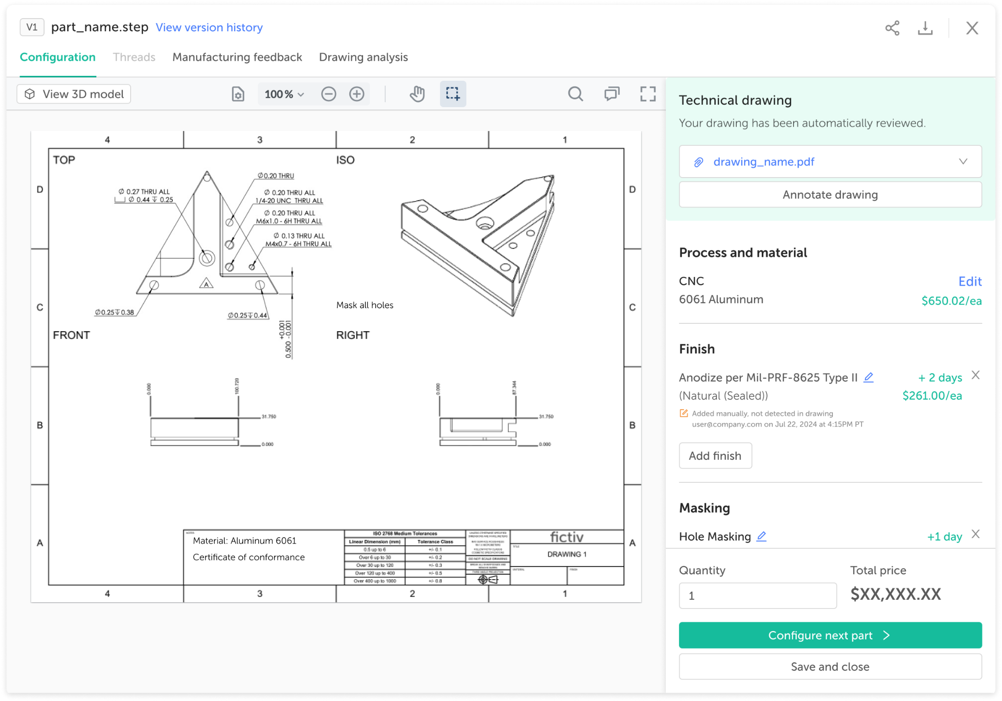This screenshot has width=1002, height=701.
Task: Select the pan hand tool
Action: 417,94
